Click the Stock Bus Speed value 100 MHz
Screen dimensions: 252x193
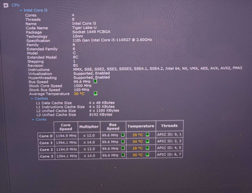coord(82,90)
